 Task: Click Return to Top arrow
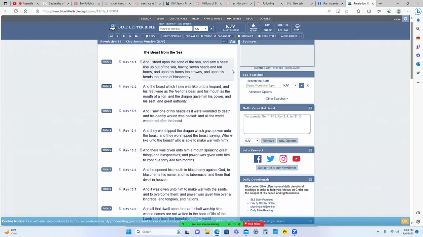pos(253,27)
